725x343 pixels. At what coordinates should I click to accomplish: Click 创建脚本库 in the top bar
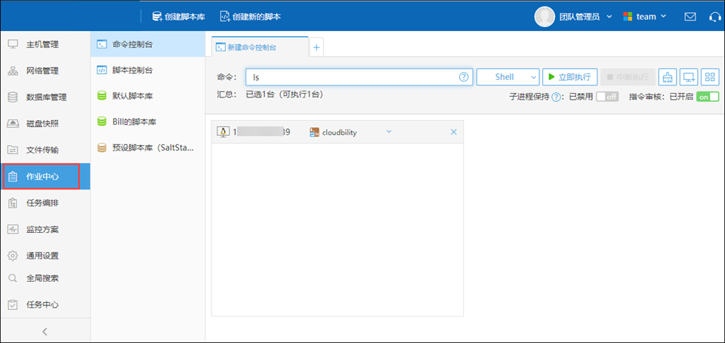pyautogui.click(x=178, y=16)
